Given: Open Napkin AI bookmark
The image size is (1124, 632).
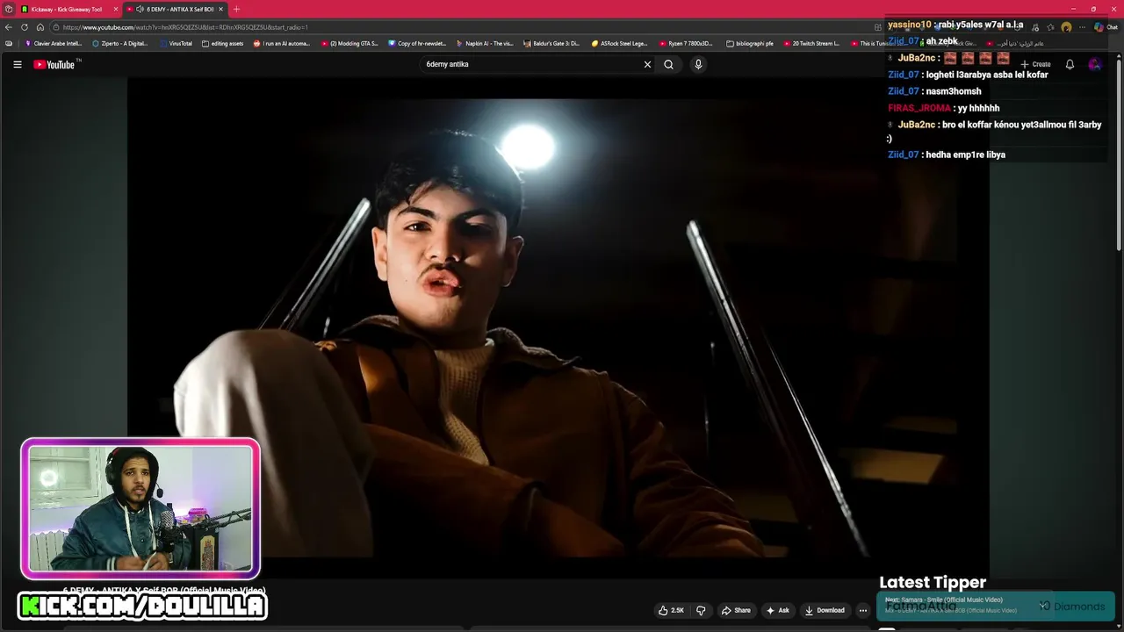Looking at the screenshot, I should (486, 43).
